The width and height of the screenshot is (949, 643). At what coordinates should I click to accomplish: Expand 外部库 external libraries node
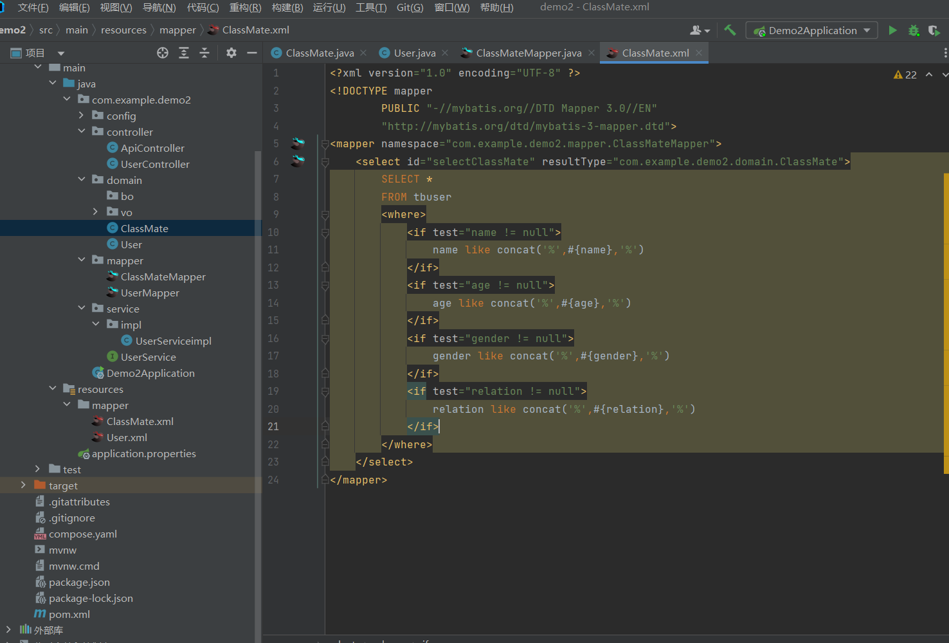tap(8, 629)
